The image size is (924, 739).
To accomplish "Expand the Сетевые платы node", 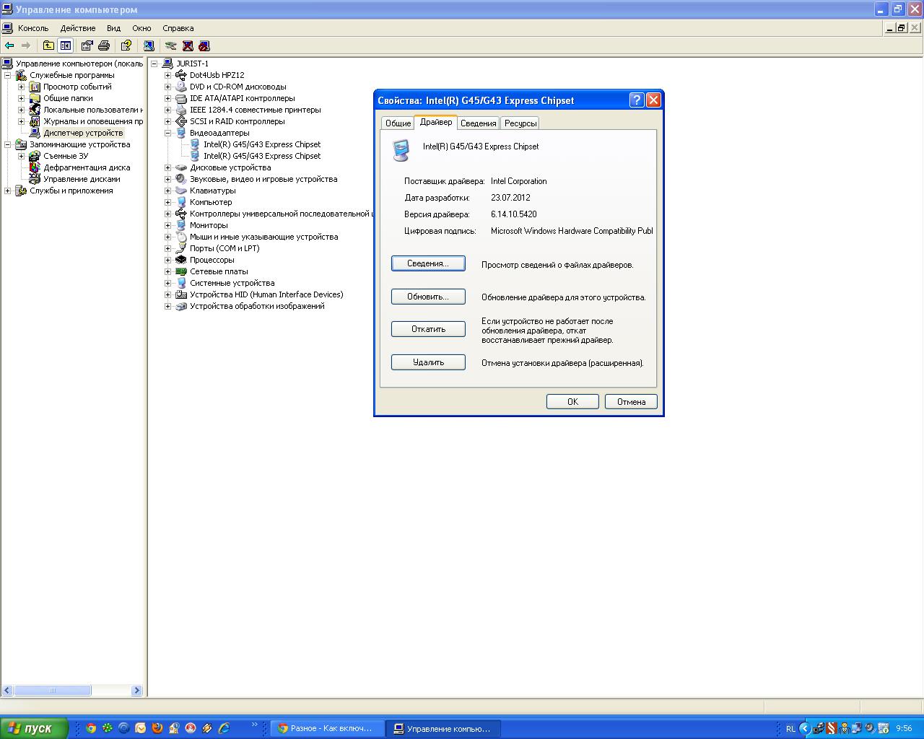I will (167, 271).
